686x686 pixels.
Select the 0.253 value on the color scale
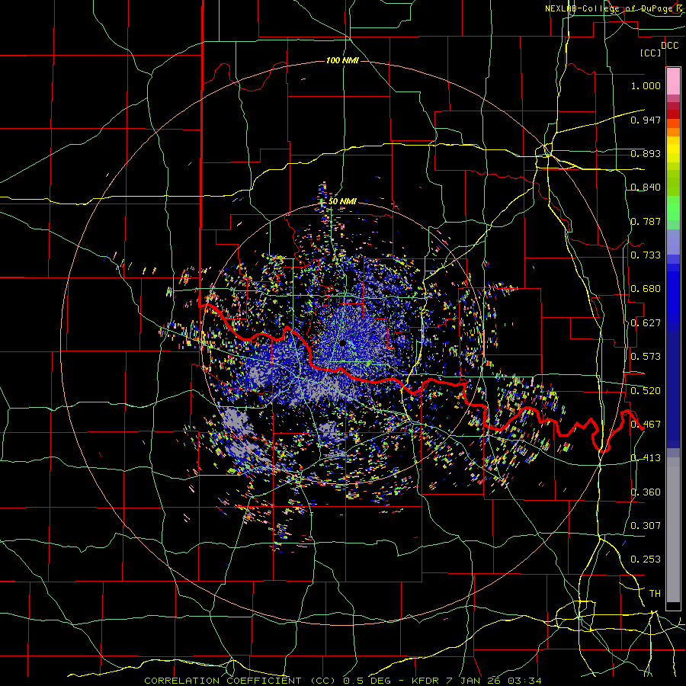pos(646,559)
